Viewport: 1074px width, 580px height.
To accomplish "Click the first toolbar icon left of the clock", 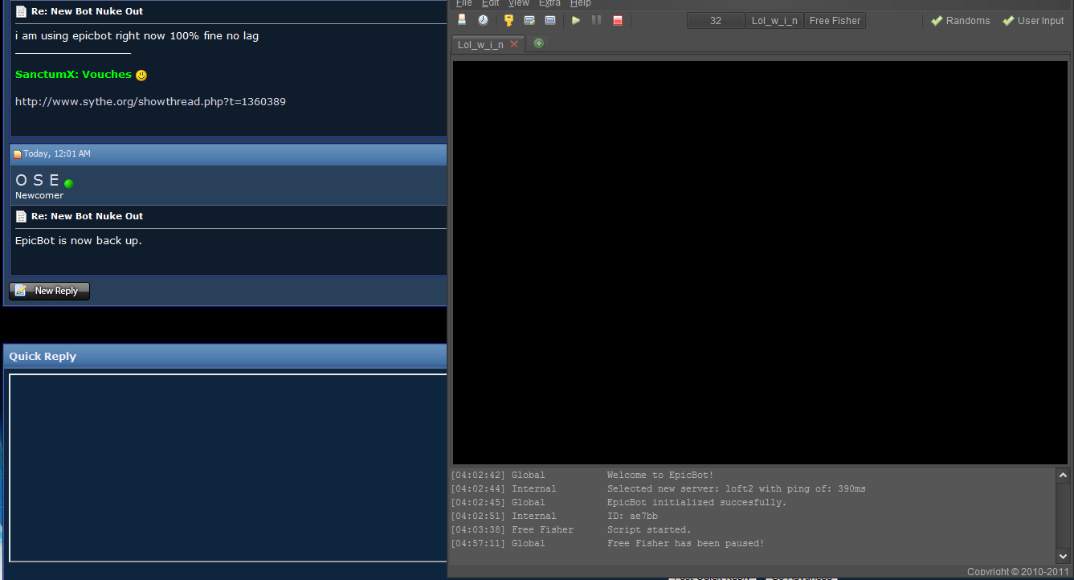I will coord(462,20).
